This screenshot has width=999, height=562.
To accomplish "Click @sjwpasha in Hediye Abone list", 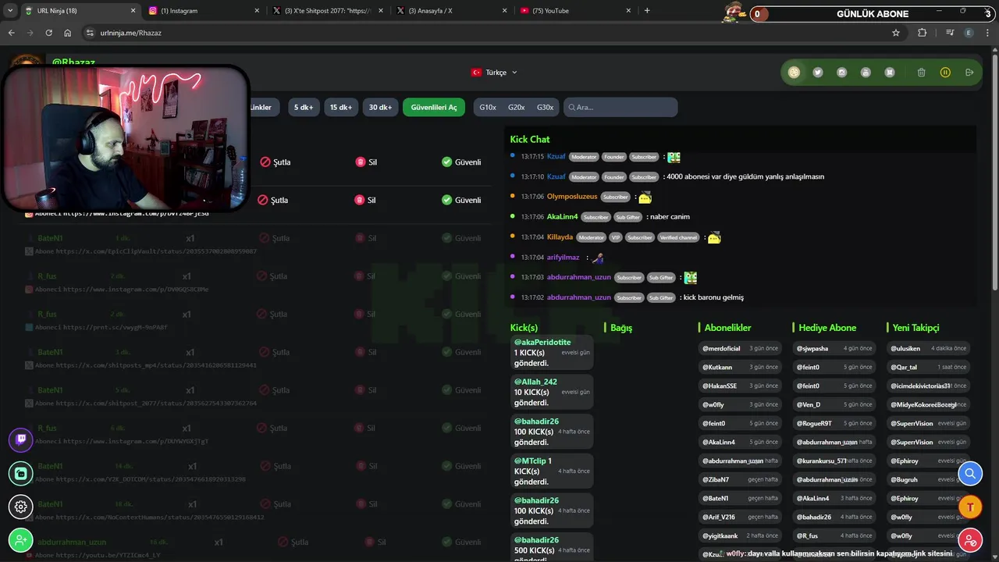I will pyautogui.click(x=812, y=348).
